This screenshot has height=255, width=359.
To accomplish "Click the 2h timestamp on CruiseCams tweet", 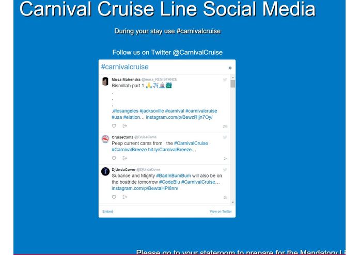I will pyautogui.click(x=226, y=158).
